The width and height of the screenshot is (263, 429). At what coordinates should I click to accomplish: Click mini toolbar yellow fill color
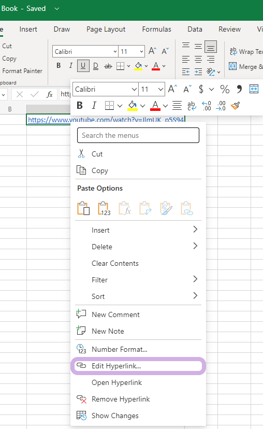[133, 106]
